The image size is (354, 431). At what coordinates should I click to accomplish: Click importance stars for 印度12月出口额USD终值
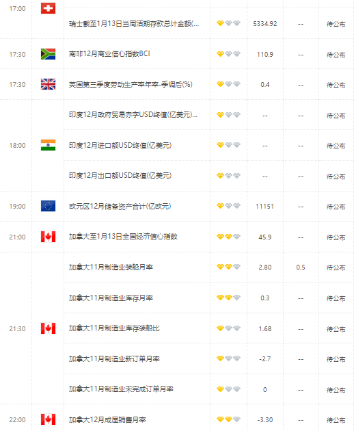pyautogui.click(x=228, y=176)
